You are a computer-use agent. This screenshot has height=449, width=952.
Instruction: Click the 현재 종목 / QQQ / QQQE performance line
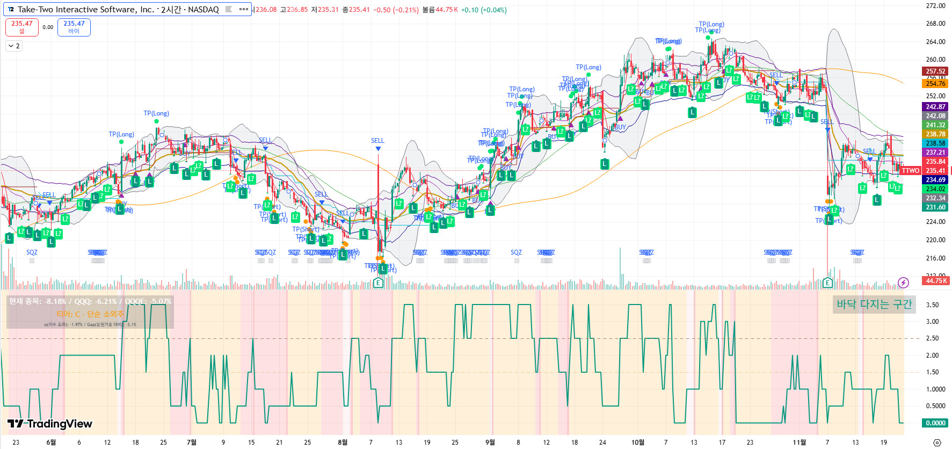click(x=90, y=301)
